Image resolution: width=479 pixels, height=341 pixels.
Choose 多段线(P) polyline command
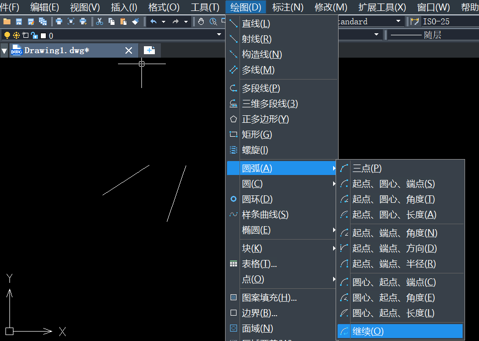click(282, 88)
